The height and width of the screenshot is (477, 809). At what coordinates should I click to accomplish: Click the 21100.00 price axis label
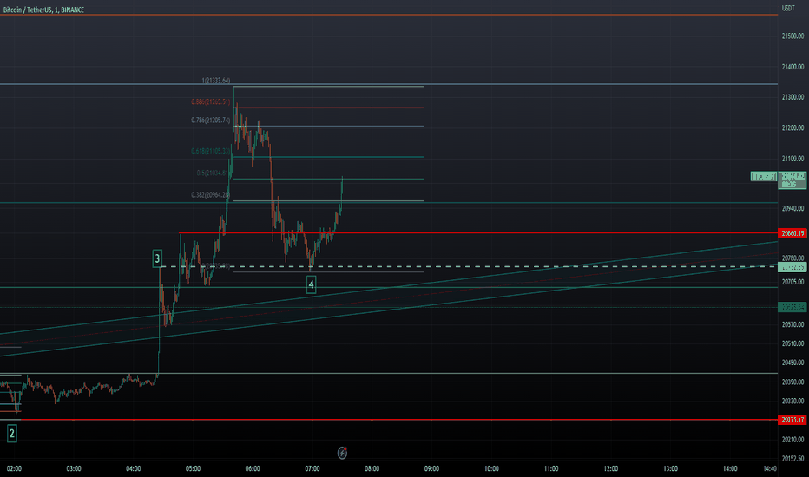tap(793, 159)
